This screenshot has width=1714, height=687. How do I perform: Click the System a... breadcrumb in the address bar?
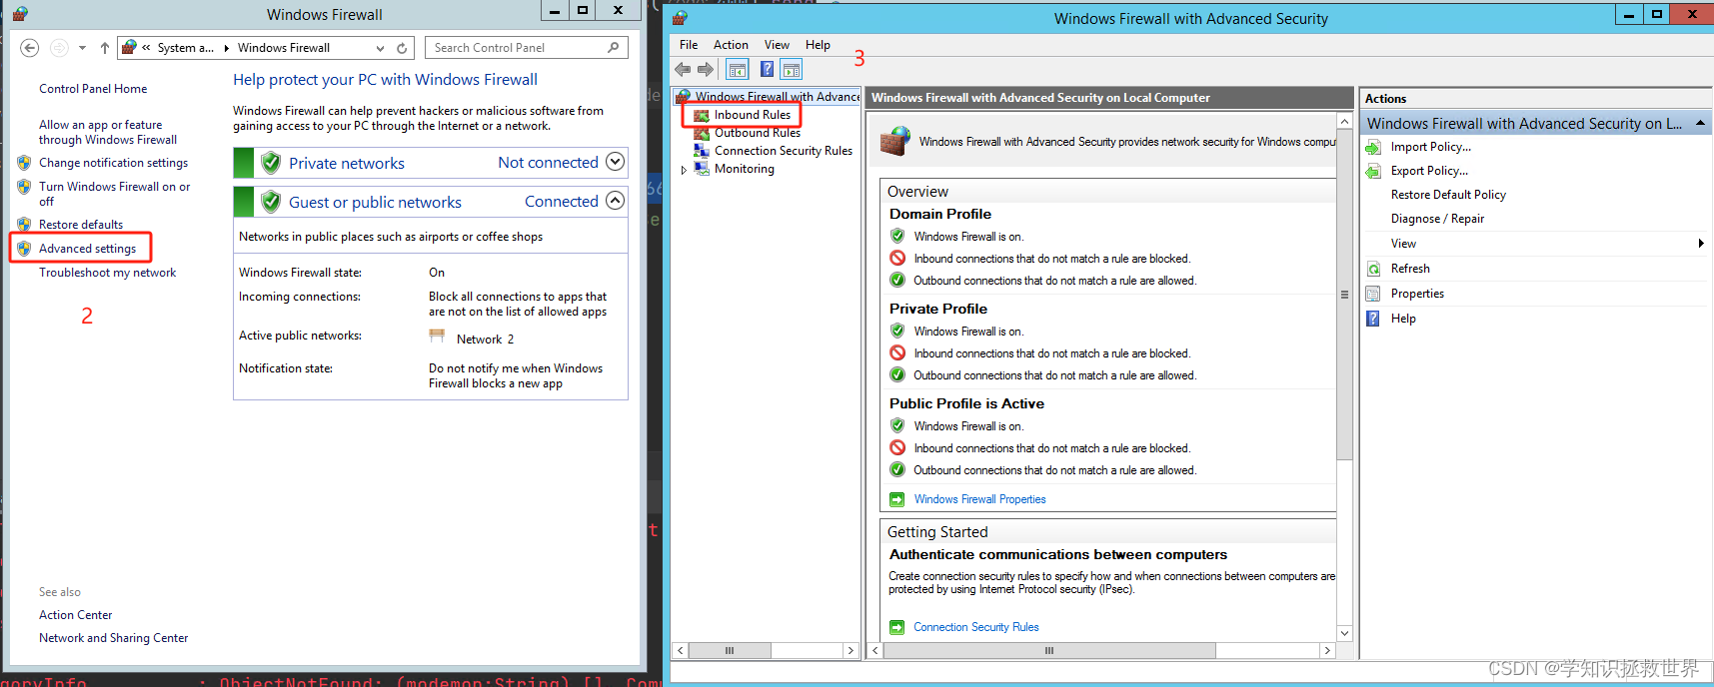tap(185, 48)
